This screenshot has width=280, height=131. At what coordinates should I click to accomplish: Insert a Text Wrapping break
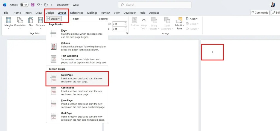(x=77, y=59)
